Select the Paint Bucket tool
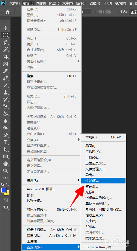The height and width of the screenshot is (251, 137). tap(5, 114)
